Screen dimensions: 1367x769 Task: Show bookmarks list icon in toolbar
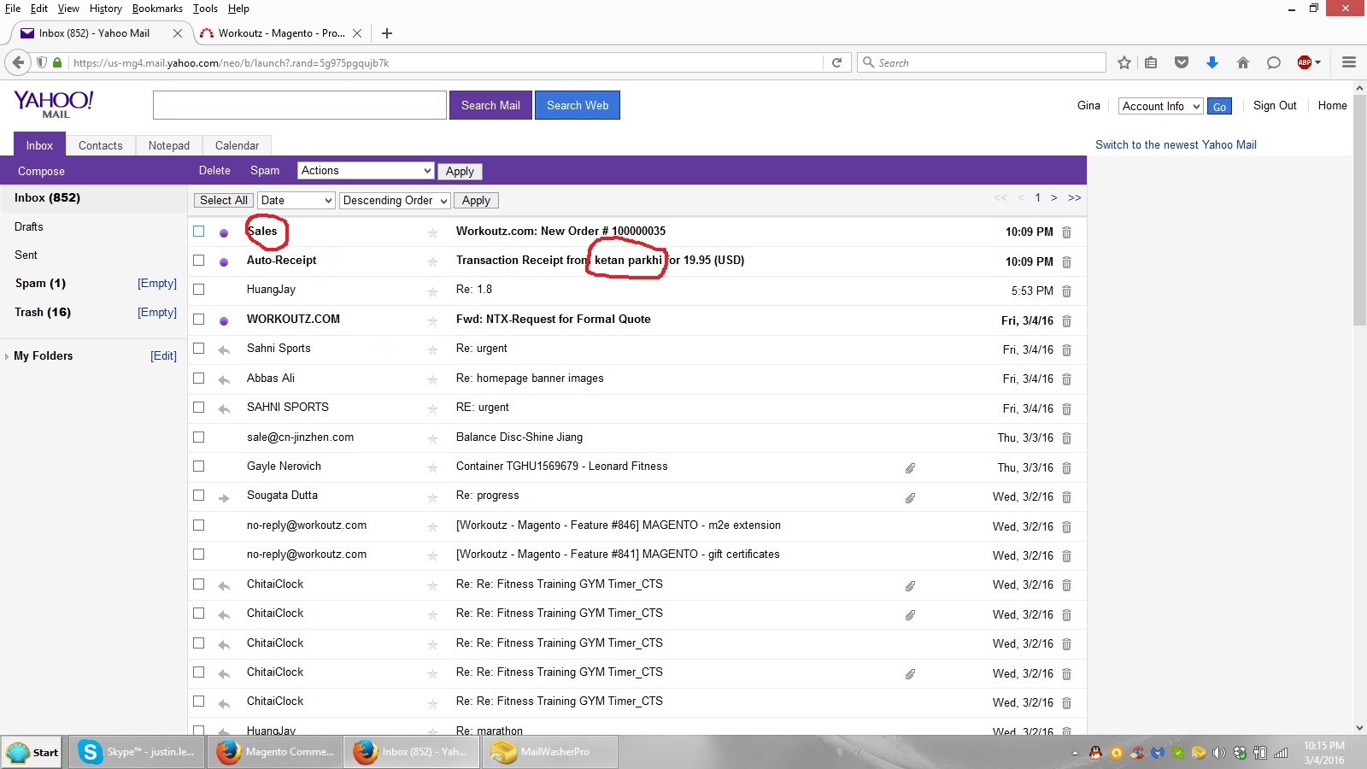(1151, 62)
